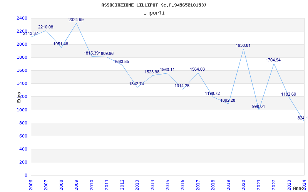Select the Importi subtitle text
The width and height of the screenshot is (308, 192).
tap(154, 13)
